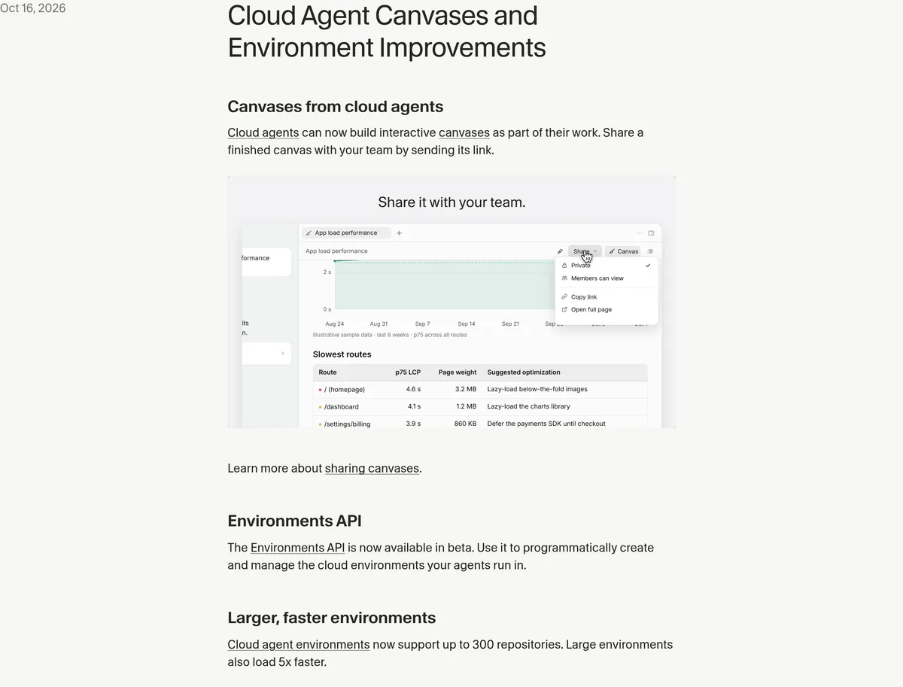Viewport: 903px width, 687px height.
Task: Click the Share it with your team caption
Action: (x=451, y=202)
